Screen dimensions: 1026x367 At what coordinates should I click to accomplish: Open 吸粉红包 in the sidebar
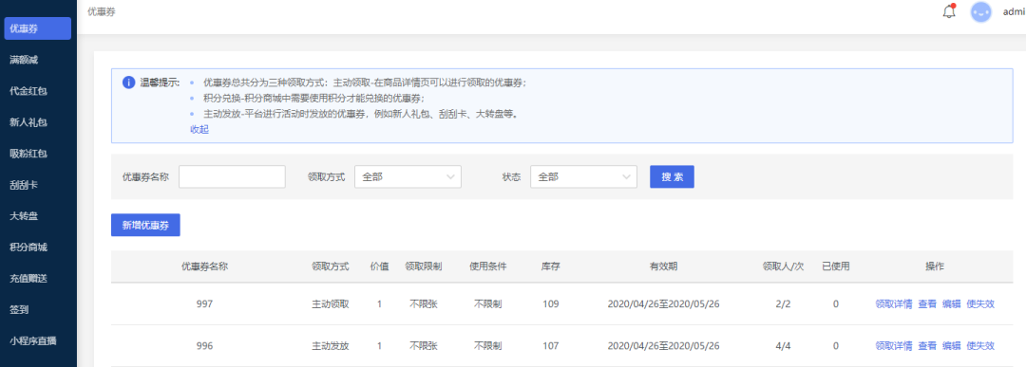point(28,154)
